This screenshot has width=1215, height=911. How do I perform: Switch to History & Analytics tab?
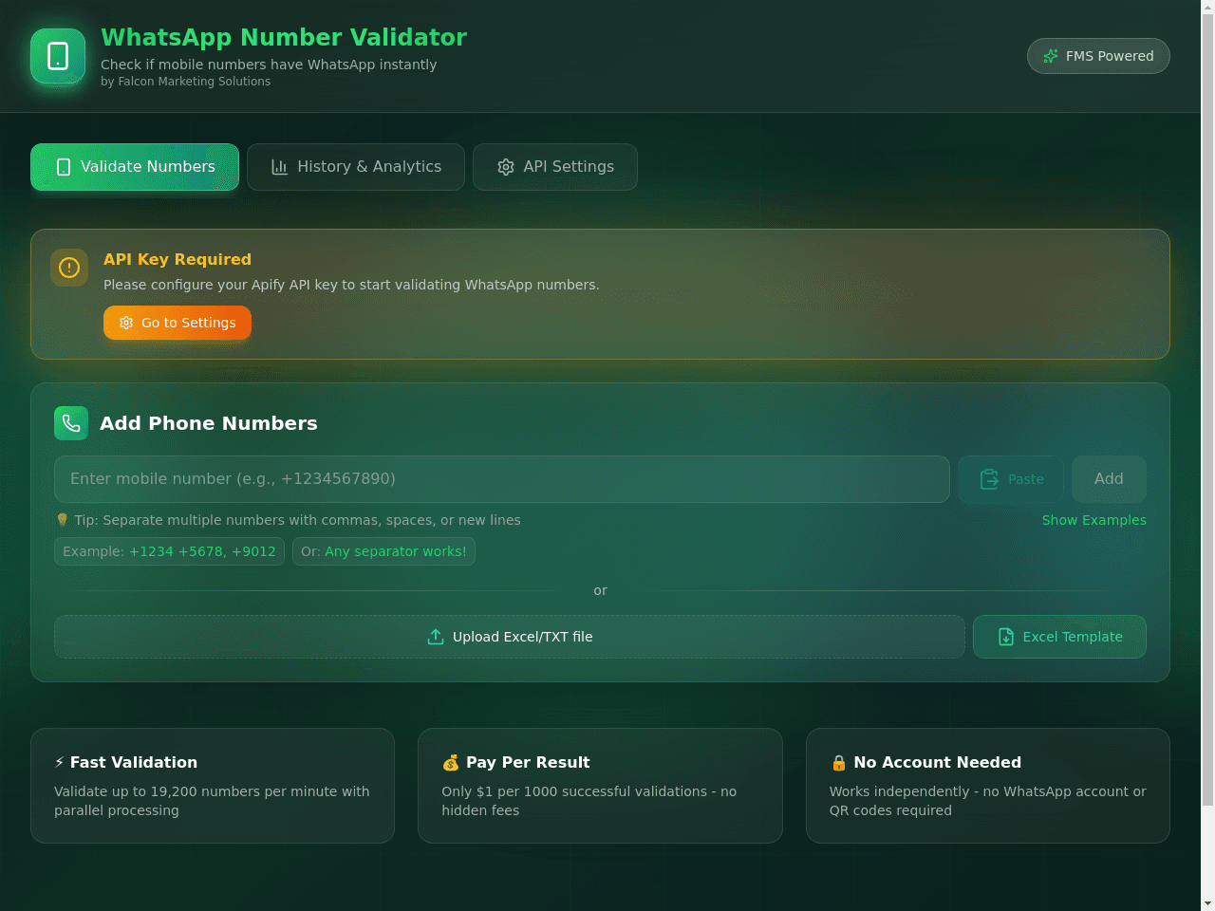(356, 167)
